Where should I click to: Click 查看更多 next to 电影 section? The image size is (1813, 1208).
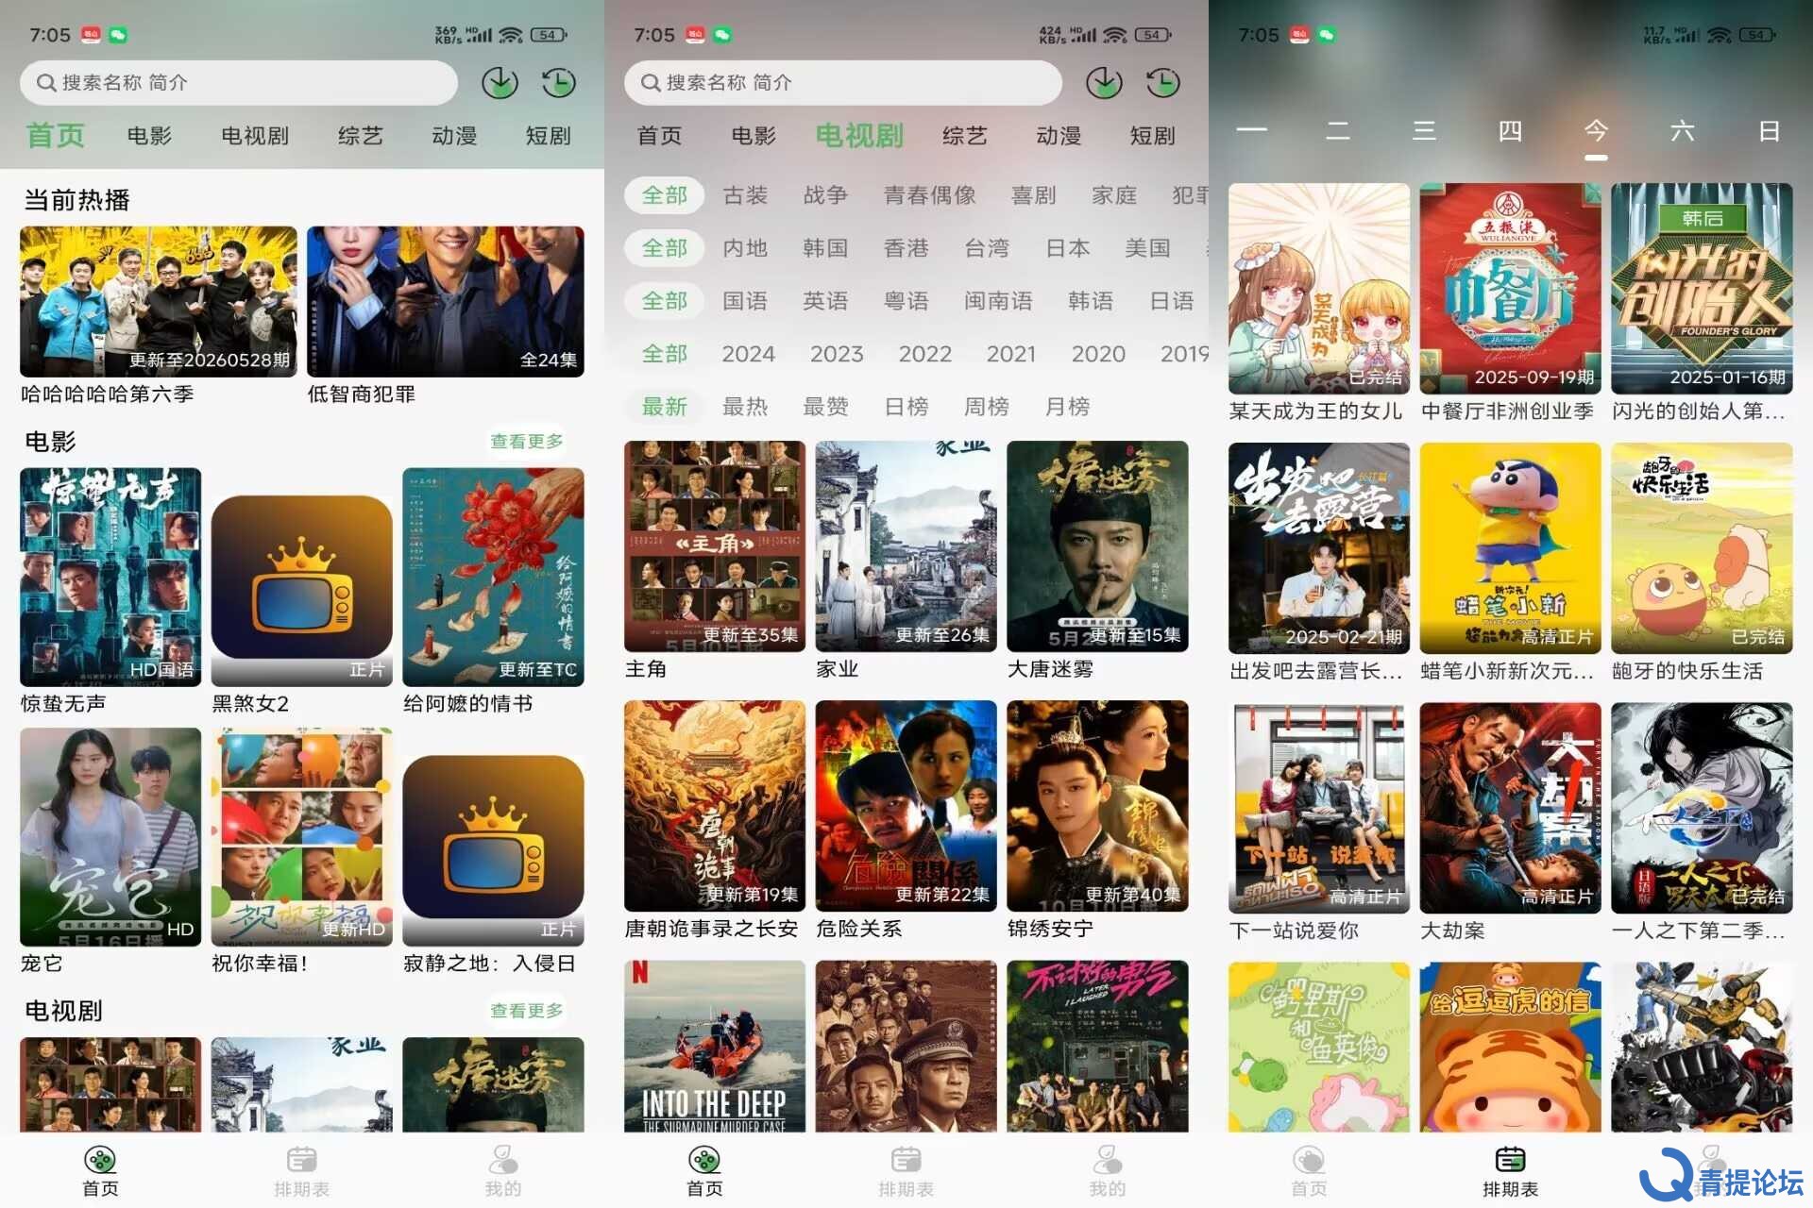point(527,441)
